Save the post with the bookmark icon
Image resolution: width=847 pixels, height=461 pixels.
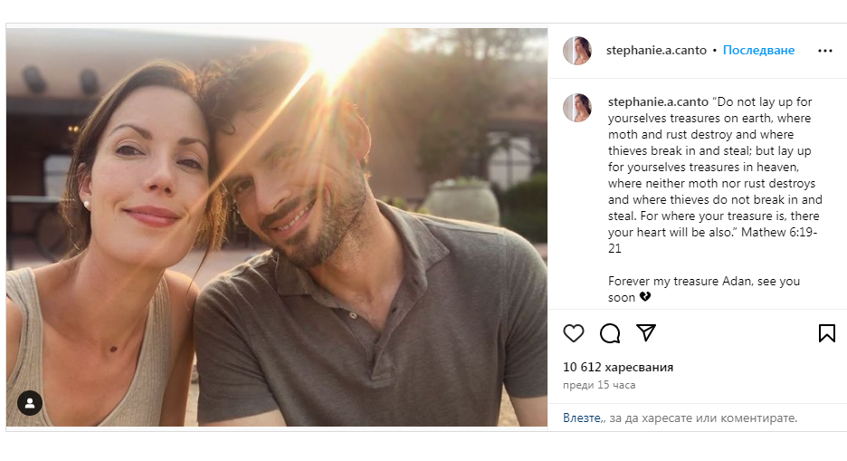(x=826, y=333)
